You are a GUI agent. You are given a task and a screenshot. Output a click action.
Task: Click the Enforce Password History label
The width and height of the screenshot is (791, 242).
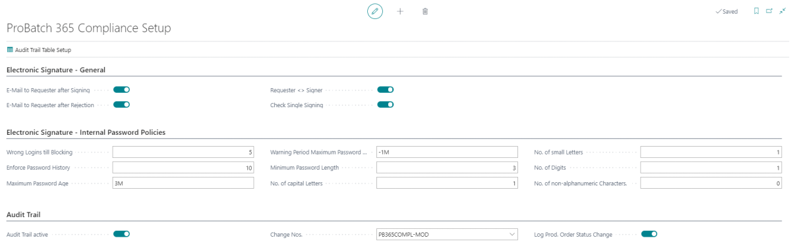38,168
